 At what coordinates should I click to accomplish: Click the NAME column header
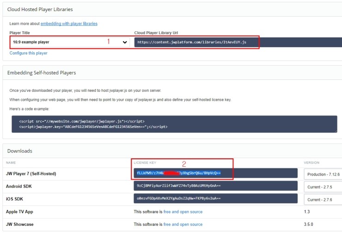(11, 163)
